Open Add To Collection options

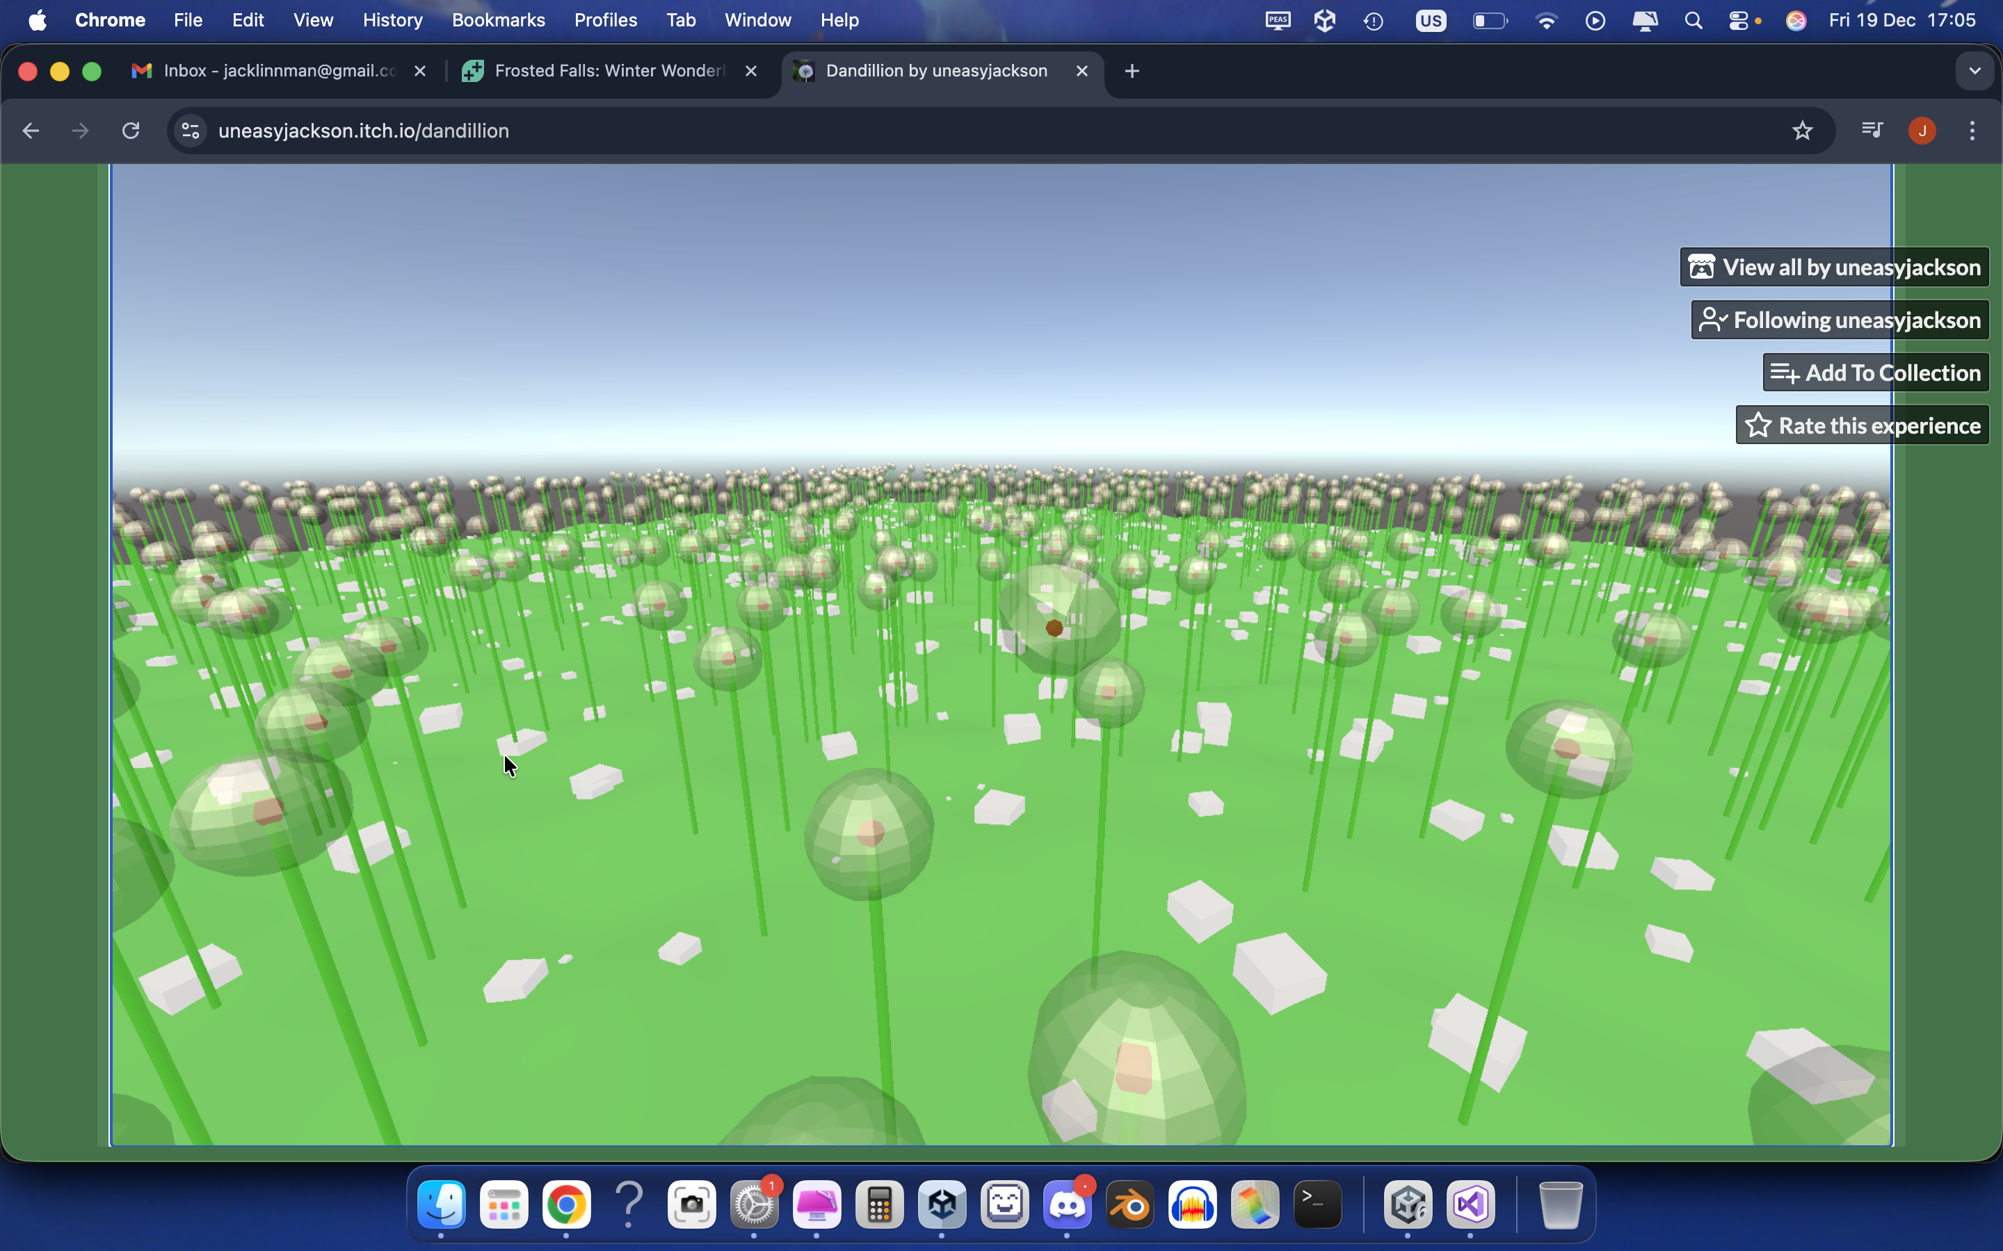1876,373
